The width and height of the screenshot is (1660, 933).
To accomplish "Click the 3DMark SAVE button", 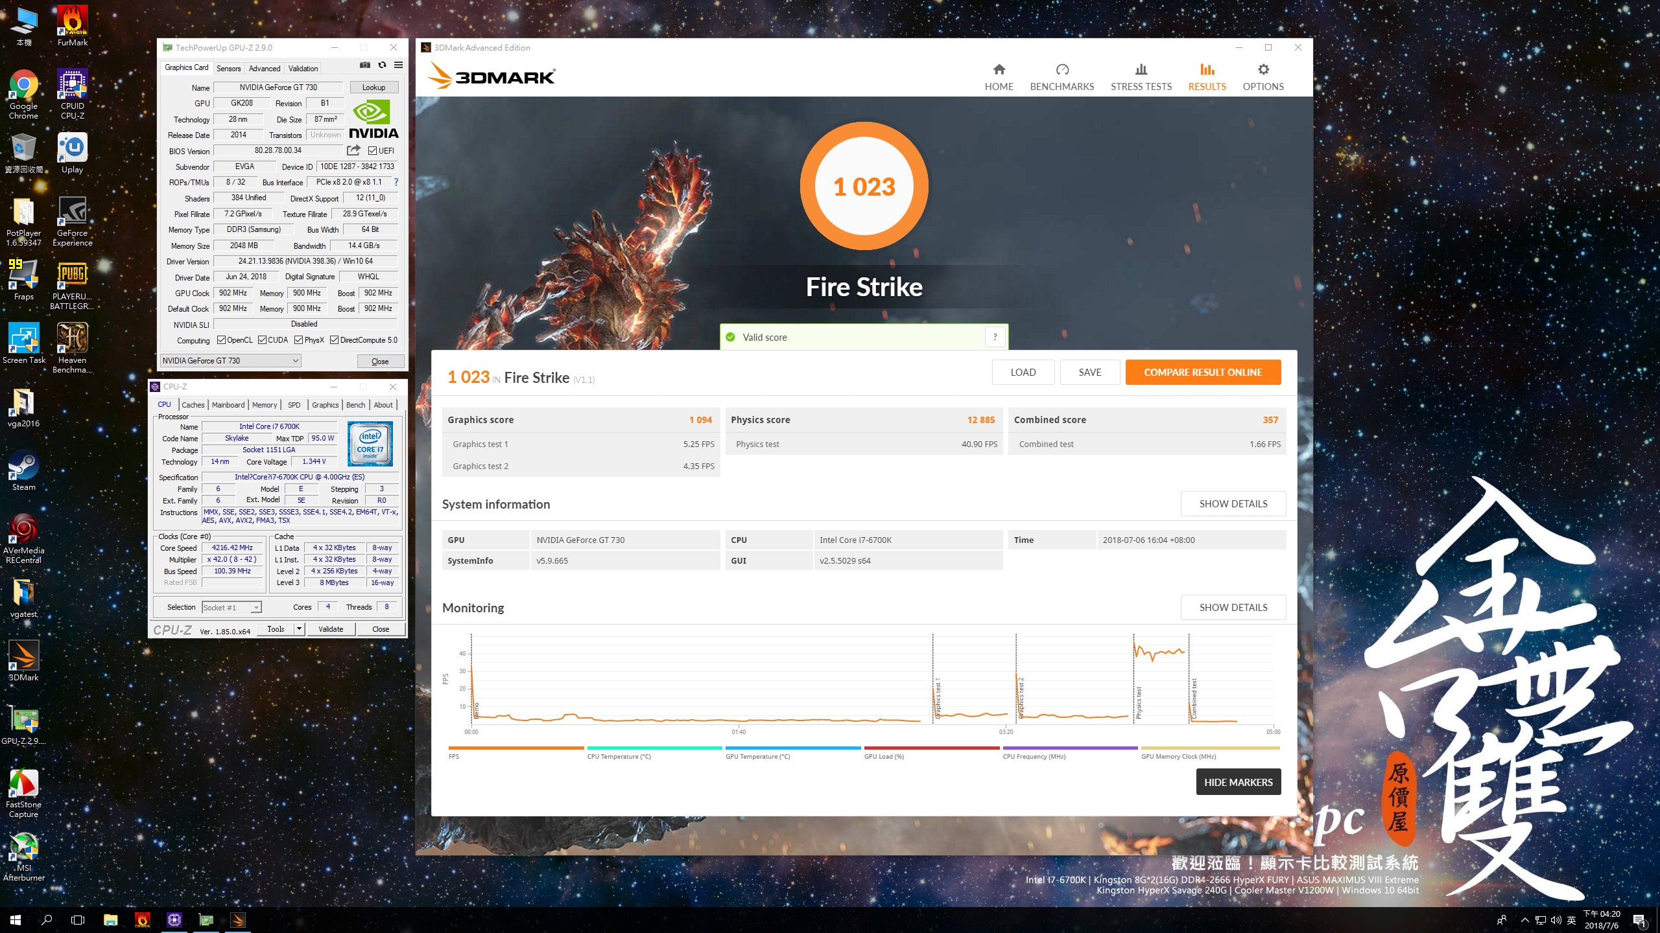I will coord(1089,372).
